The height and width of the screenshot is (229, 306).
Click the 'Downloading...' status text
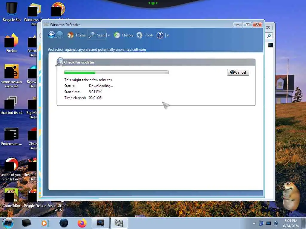coord(101,86)
